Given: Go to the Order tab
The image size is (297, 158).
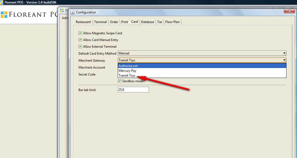Looking at the screenshot, I should tap(114, 22).
